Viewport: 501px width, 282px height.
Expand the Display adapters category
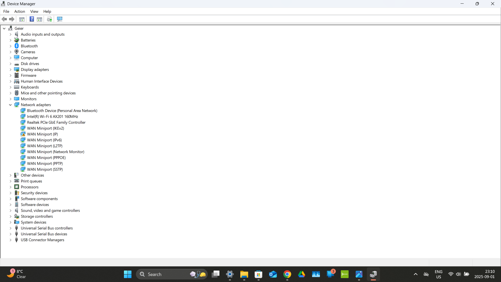pos(10,69)
